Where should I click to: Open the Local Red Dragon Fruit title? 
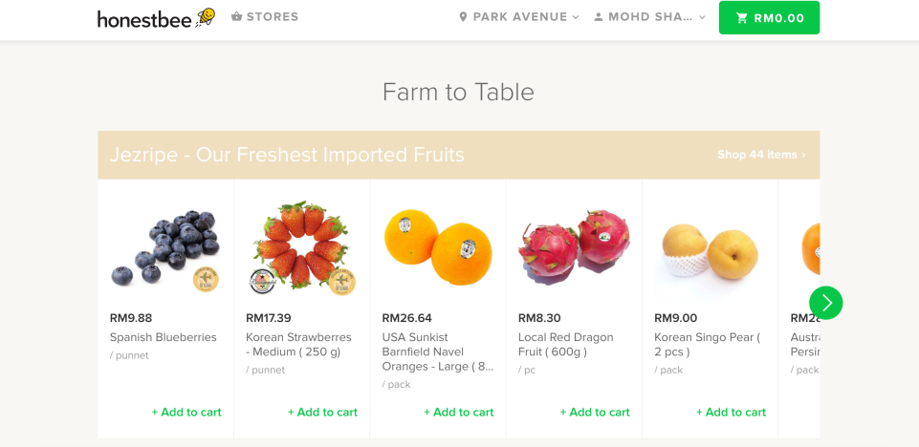click(x=566, y=344)
